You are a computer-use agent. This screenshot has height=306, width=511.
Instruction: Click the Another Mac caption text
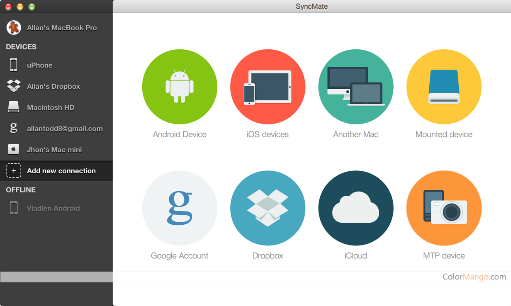(356, 134)
